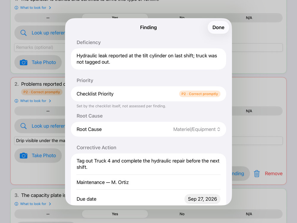
Task: Tap the up-down chevrons beside Materiel/Equipment
Action: coord(219,129)
